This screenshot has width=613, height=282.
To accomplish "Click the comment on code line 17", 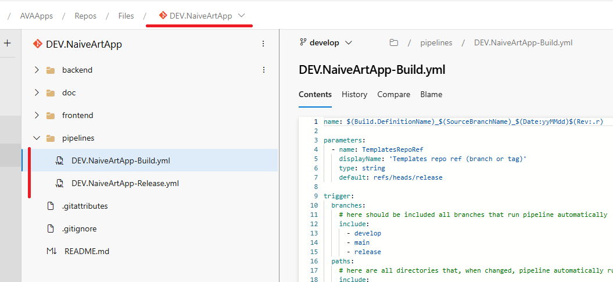I will click(x=476, y=270).
